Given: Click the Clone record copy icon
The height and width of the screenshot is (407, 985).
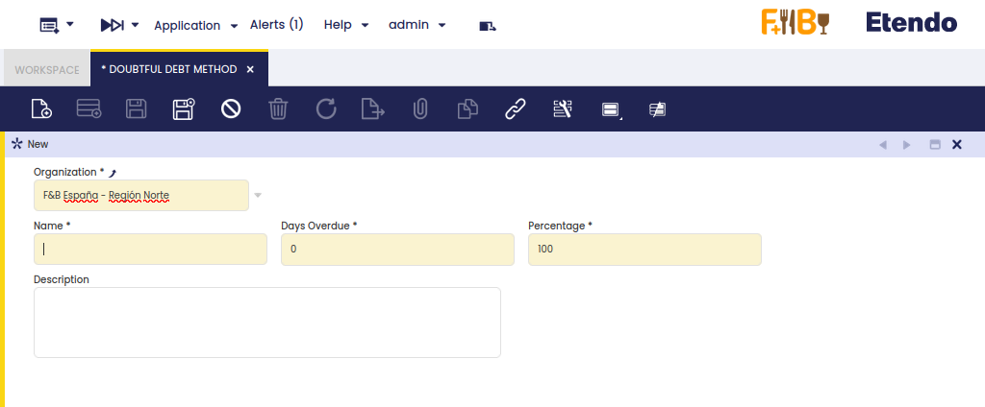Looking at the screenshot, I should tap(467, 109).
